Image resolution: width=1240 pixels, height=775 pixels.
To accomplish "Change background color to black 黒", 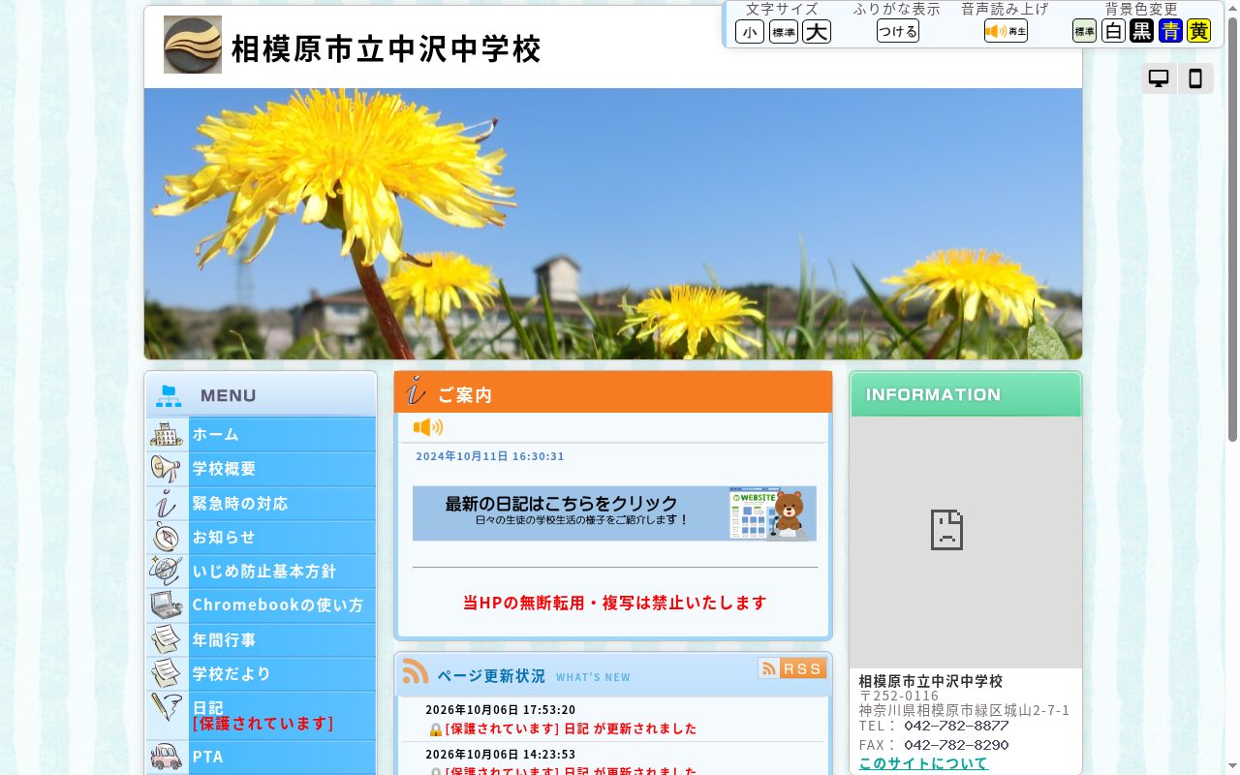I will (1142, 31).
